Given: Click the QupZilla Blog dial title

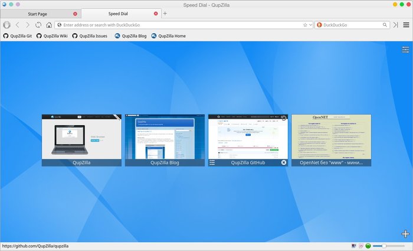Looking at the screenshot, I should 165,162.
